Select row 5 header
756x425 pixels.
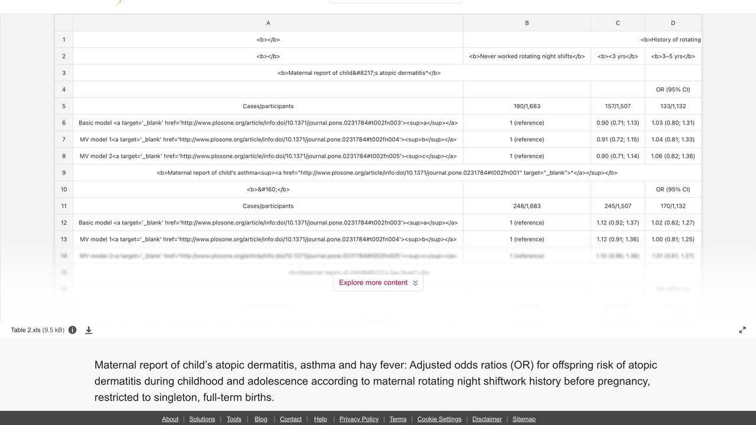64,106
